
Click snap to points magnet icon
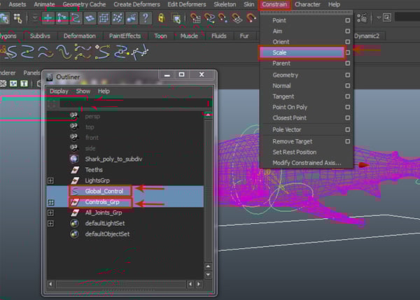[x=223, y=18]
